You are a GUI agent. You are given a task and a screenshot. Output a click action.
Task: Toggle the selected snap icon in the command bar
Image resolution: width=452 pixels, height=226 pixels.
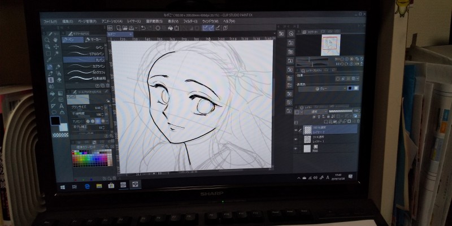[205, 28]
